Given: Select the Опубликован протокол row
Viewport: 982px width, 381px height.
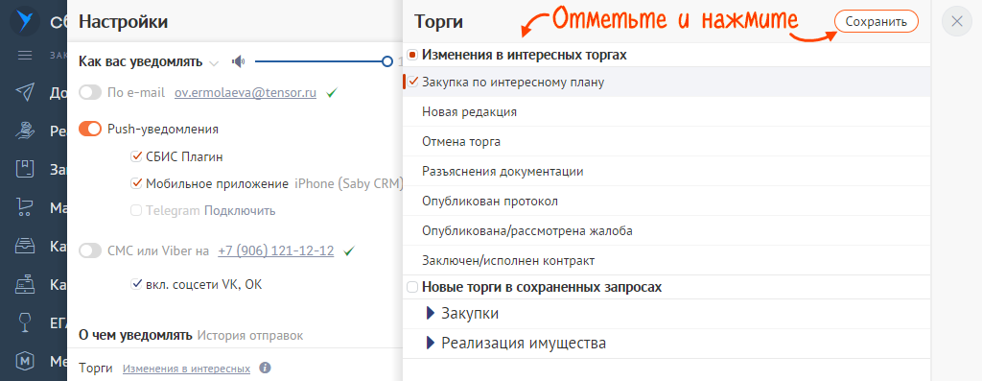Looking at the screenshot, I should click(x=666, y=202).
